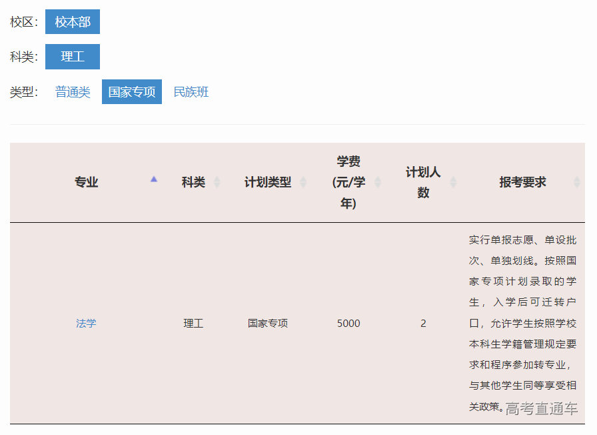Click the up arrow in the 学费 sorter

pos(378,177)
